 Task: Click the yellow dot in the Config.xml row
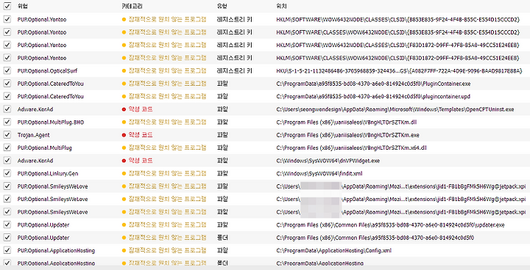point(124,250)
